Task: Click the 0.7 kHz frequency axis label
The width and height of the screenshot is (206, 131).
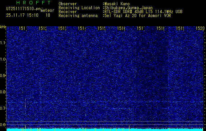Action: point(3,108)
